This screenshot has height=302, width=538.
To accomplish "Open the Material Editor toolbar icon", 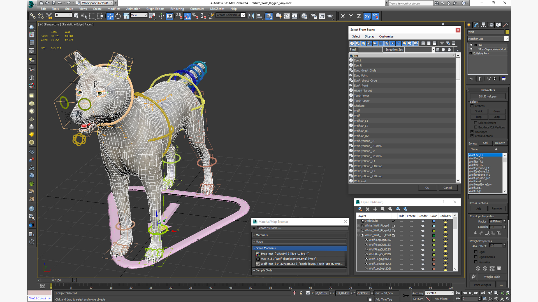I will pos(304,16).
